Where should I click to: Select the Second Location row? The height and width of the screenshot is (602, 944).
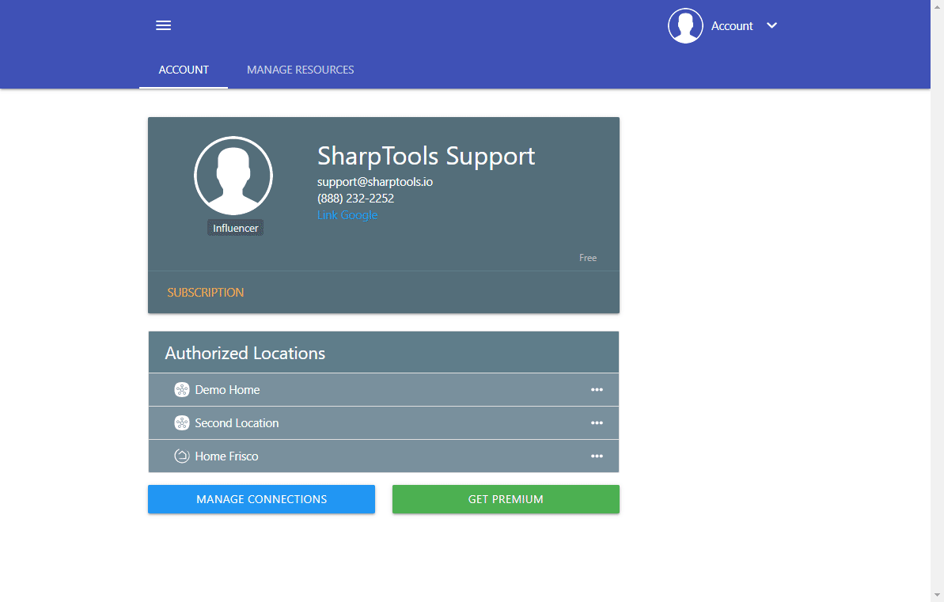click(x=384, y=423)
